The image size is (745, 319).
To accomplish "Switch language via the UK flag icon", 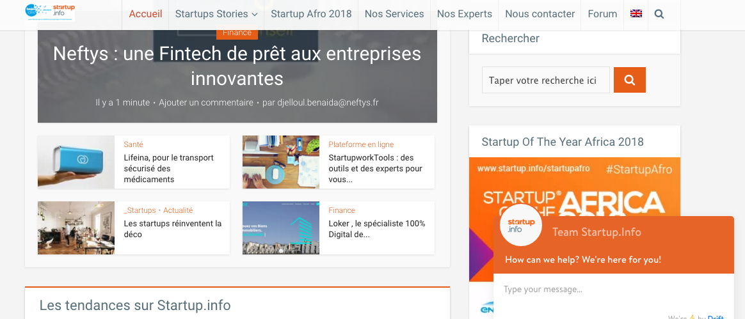I will [636, 13].
